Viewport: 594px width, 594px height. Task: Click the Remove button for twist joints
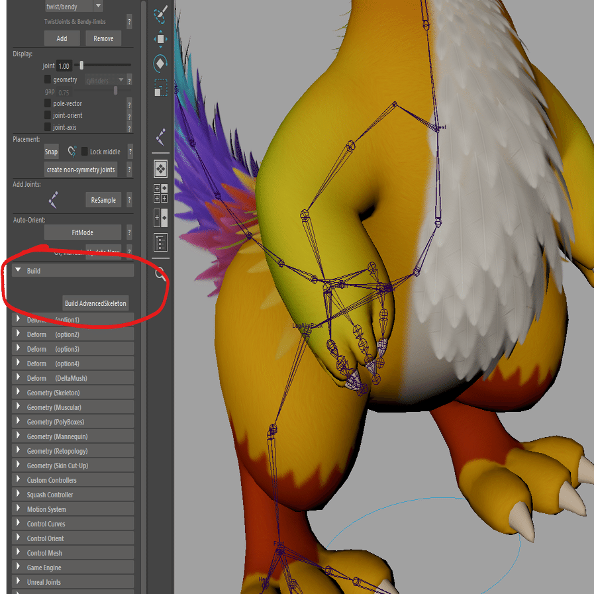click(x=103, y=38)
